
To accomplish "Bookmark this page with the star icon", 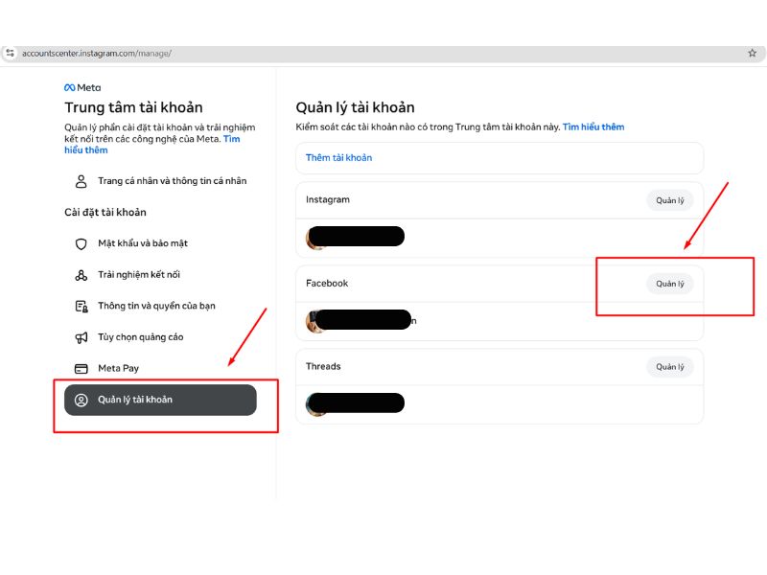I will [x=752, y=53].
